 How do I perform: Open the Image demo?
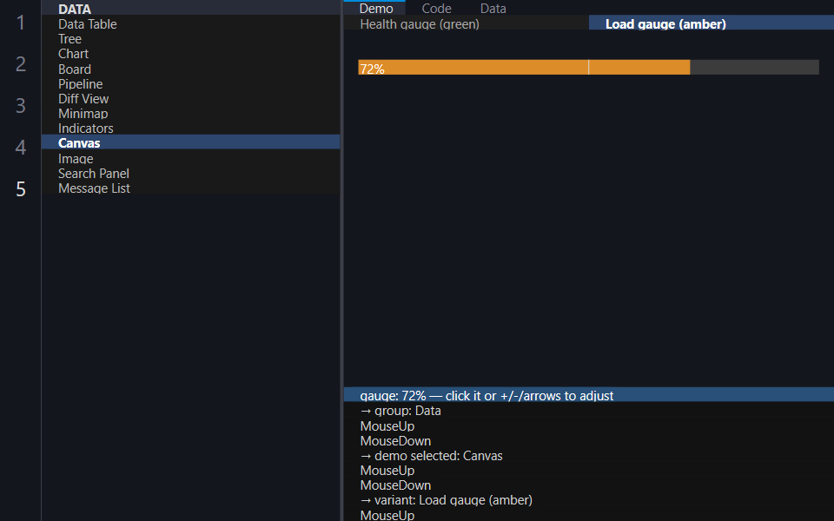[x=190, y=158]
